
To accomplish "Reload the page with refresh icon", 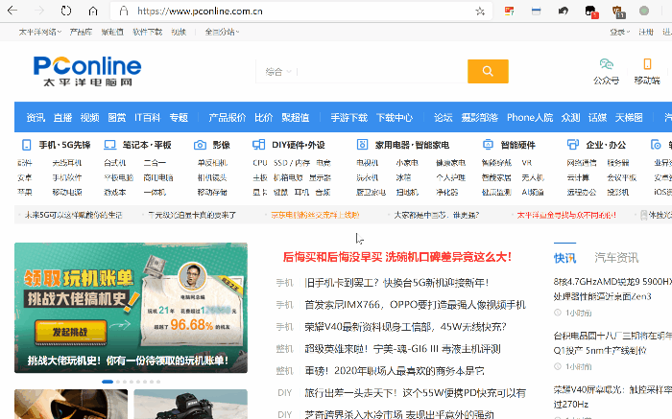I will tap(66, 11).
